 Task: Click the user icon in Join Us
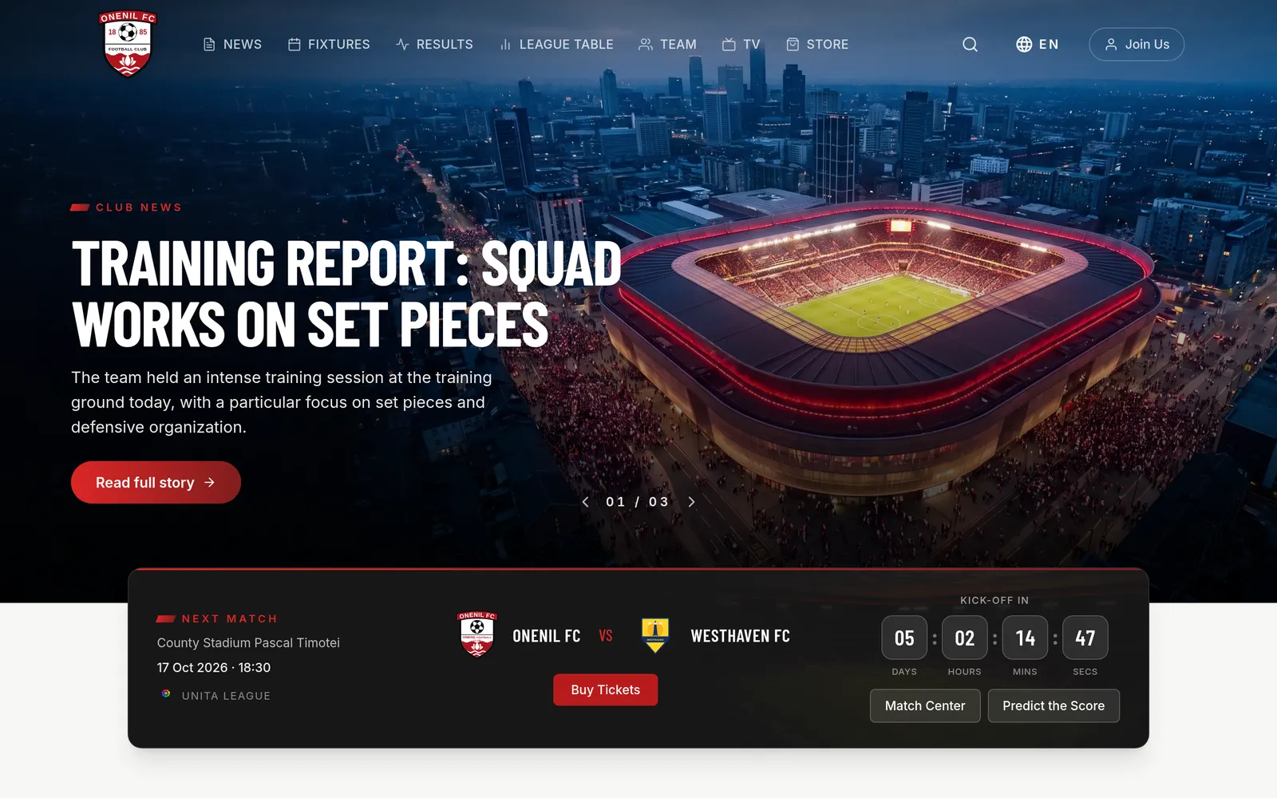1111,45
